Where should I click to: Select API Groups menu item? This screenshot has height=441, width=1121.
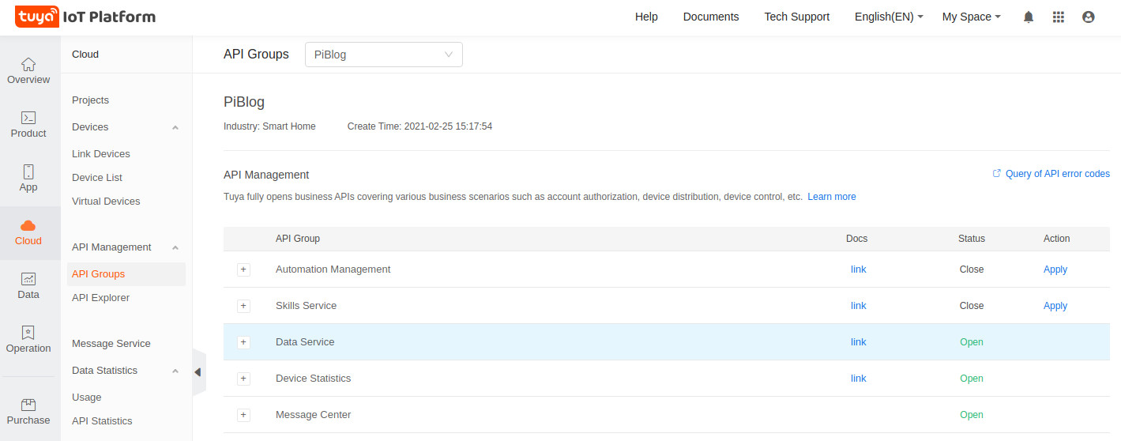126,274
